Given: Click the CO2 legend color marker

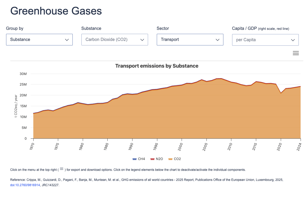Looking at the screenshot, I should coord(170,159).
